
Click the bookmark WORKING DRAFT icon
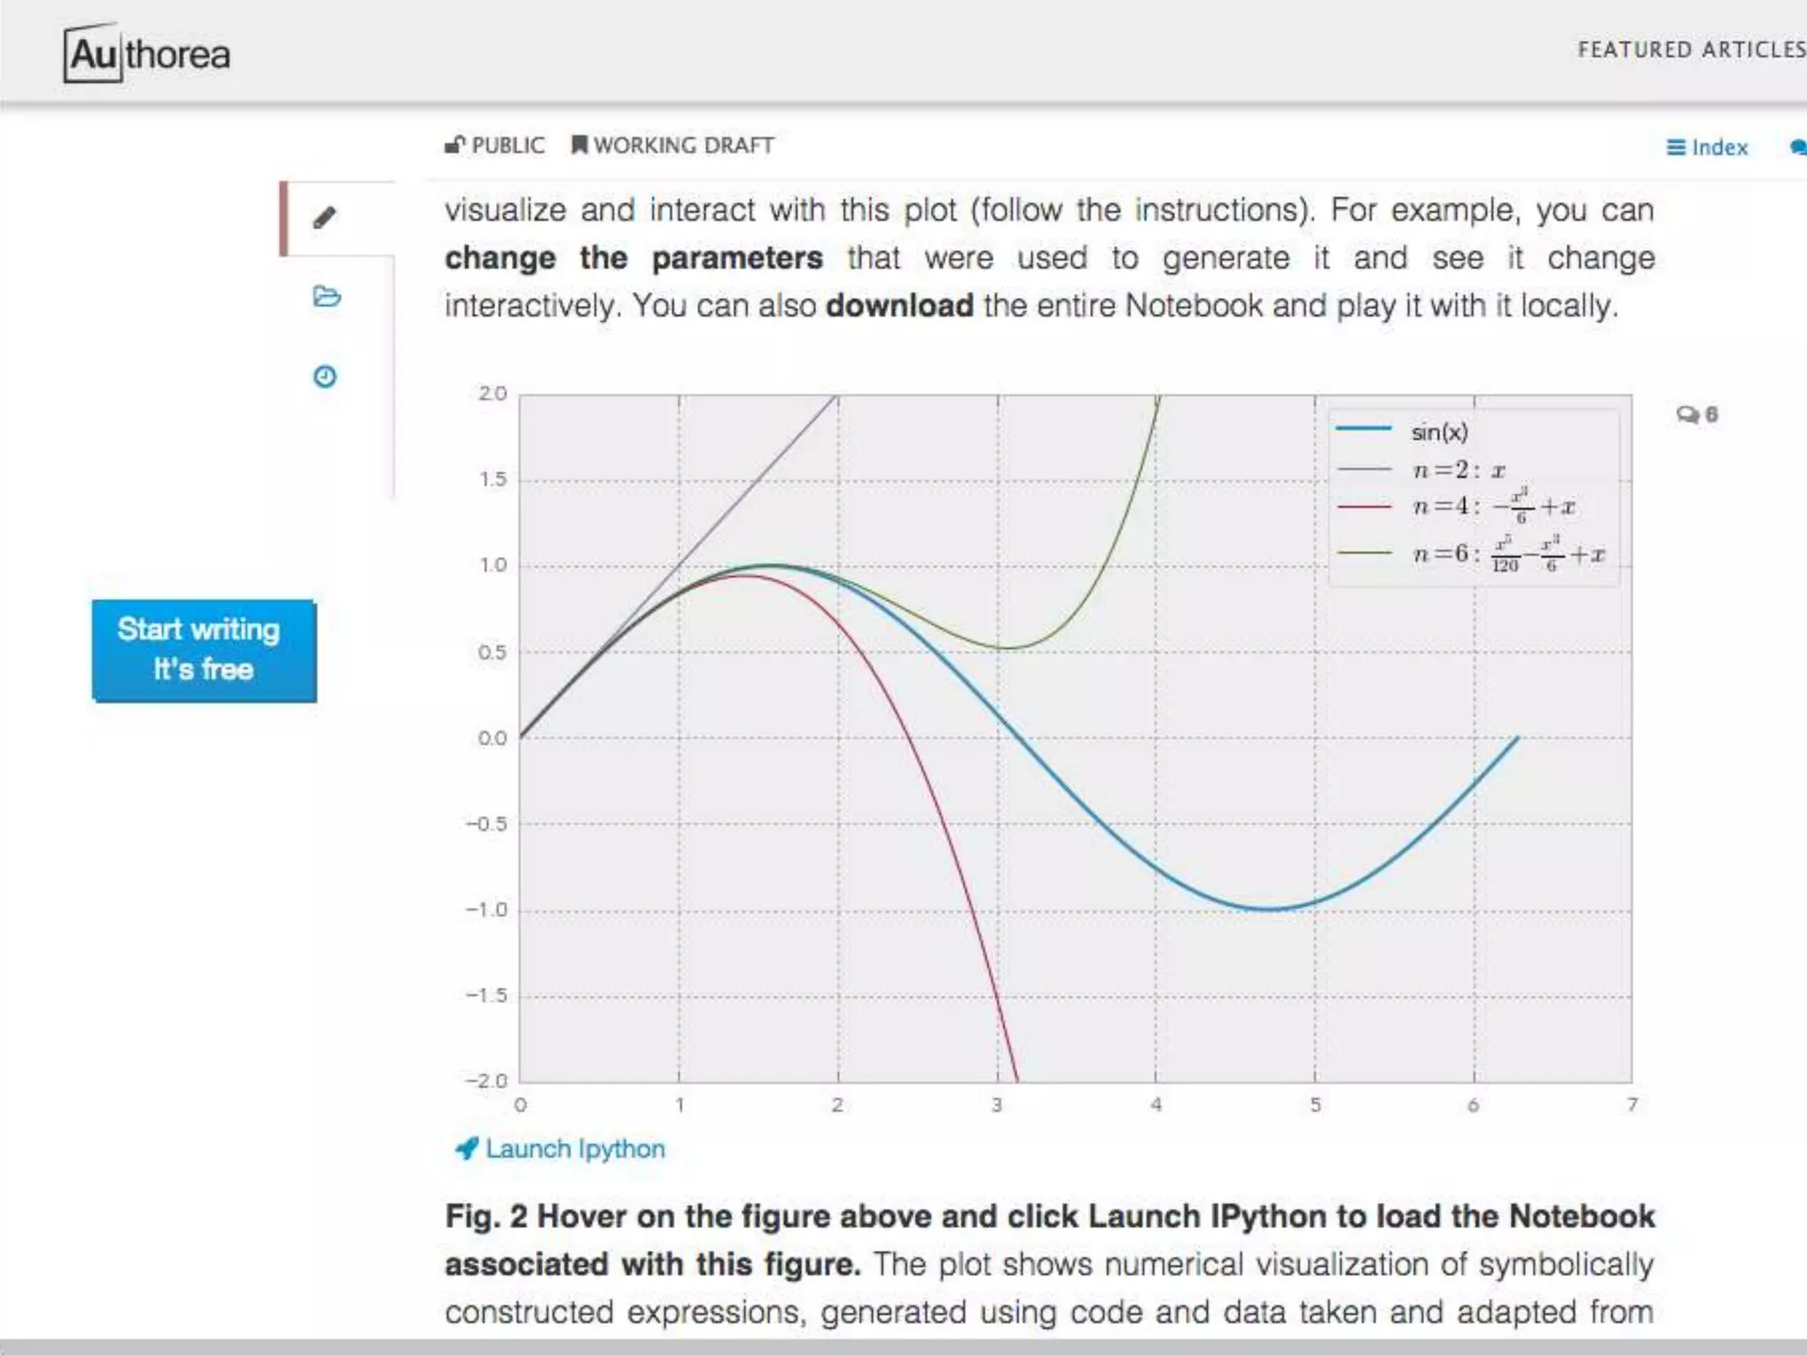(579, 145)
